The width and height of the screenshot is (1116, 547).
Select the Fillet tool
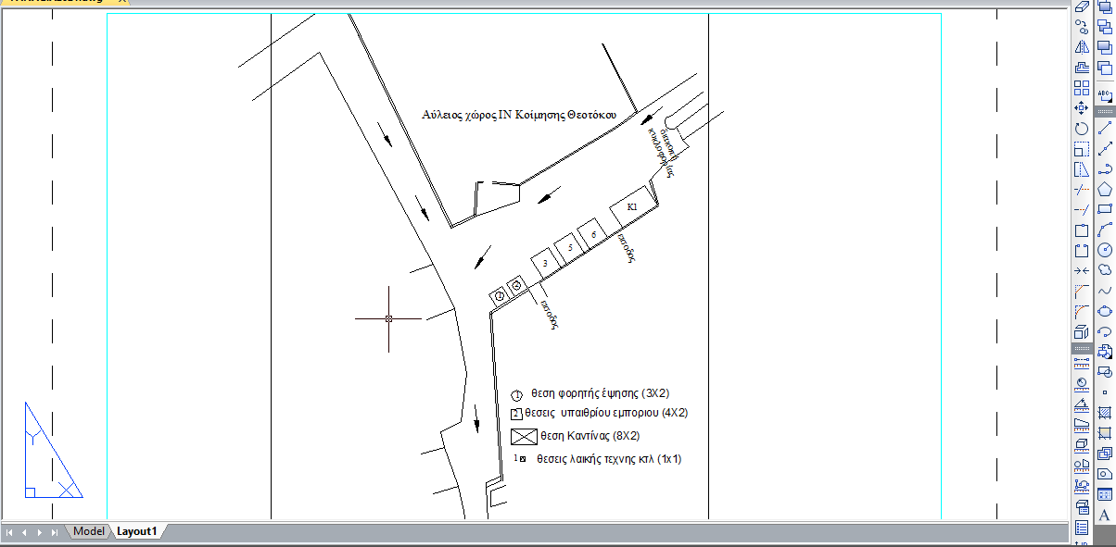1081,312
